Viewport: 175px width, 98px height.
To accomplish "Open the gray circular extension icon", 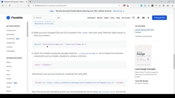I will coord(149,5).
